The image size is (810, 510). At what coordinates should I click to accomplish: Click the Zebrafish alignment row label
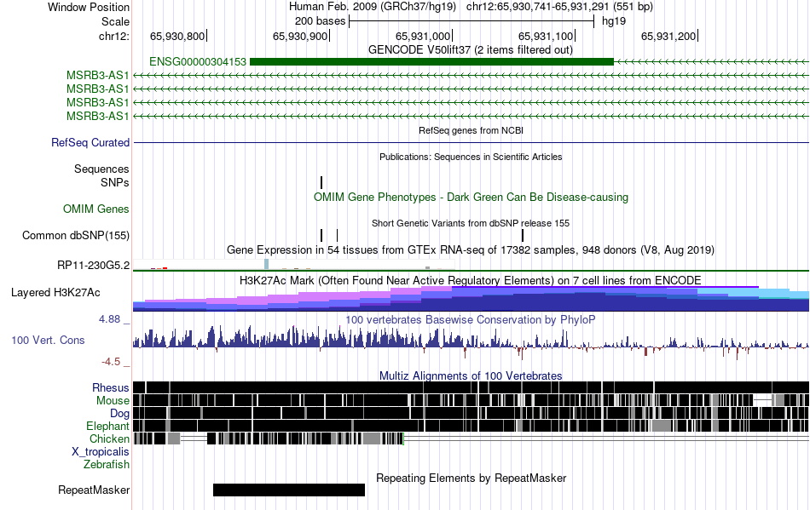(107, 465)
